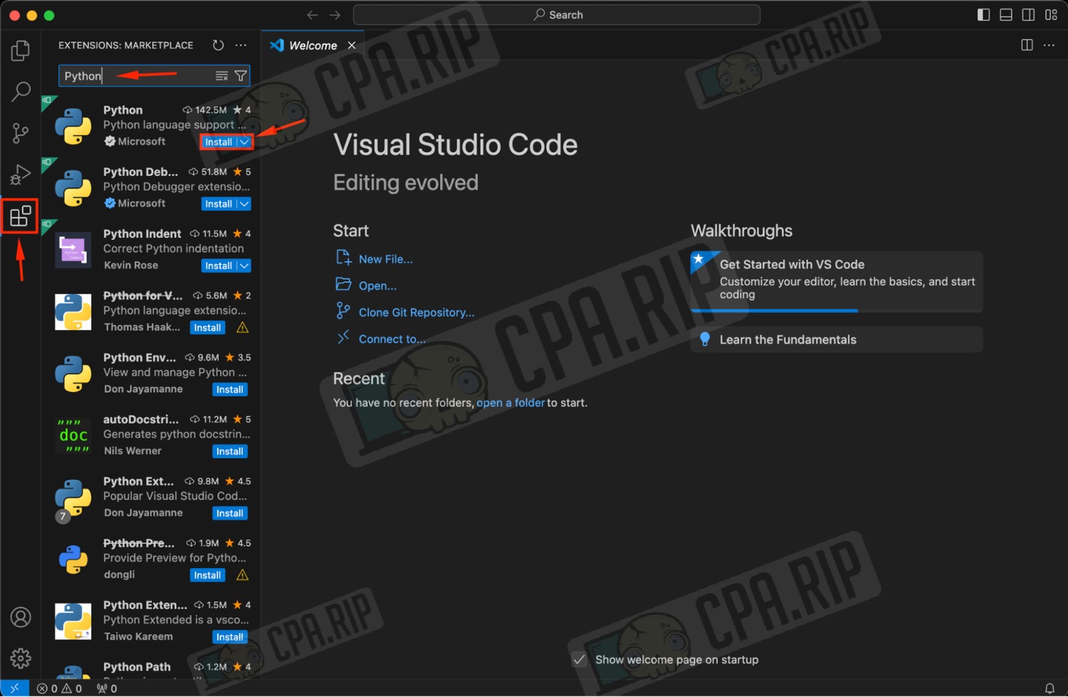The width and height of the screenshot is (1068, 697).
Task: Select the autoDocstring extension icon
Action: click(x=73, y=435)
